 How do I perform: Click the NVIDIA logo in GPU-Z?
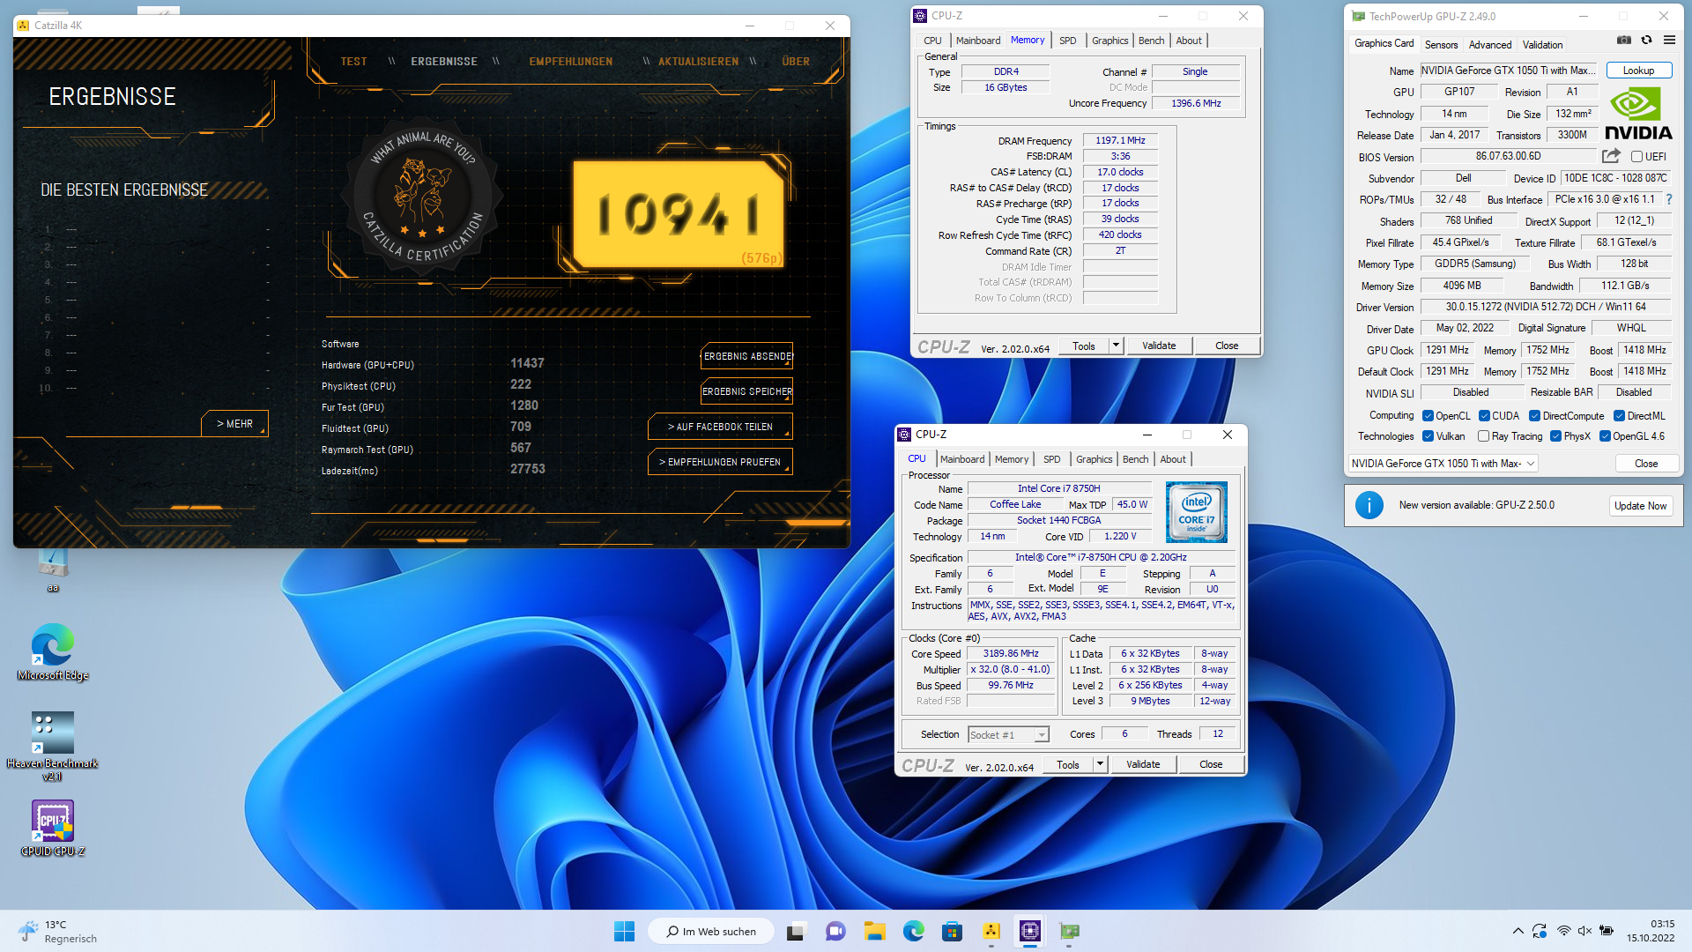[1638, 113]
